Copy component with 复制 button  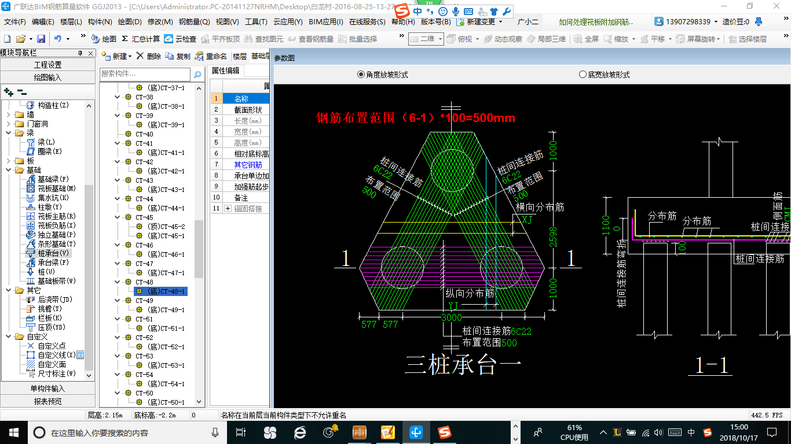[x=178, y=56]
